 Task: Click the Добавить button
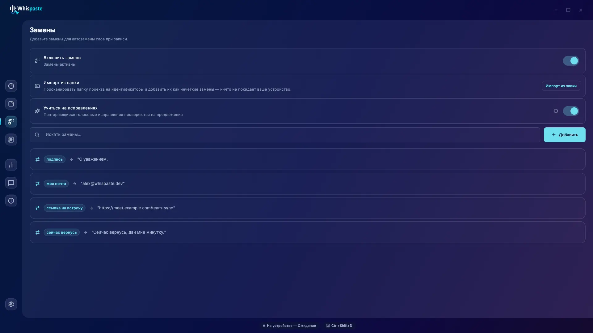565,135
